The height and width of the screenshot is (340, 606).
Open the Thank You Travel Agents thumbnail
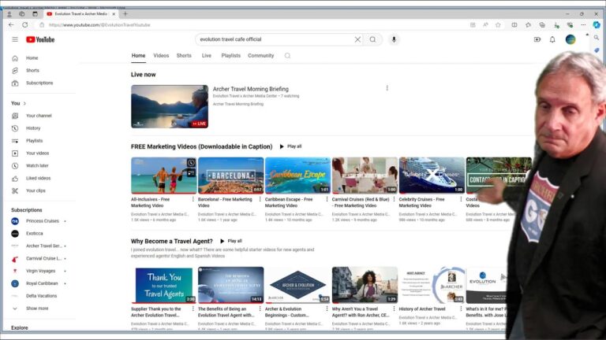[164, 285]
